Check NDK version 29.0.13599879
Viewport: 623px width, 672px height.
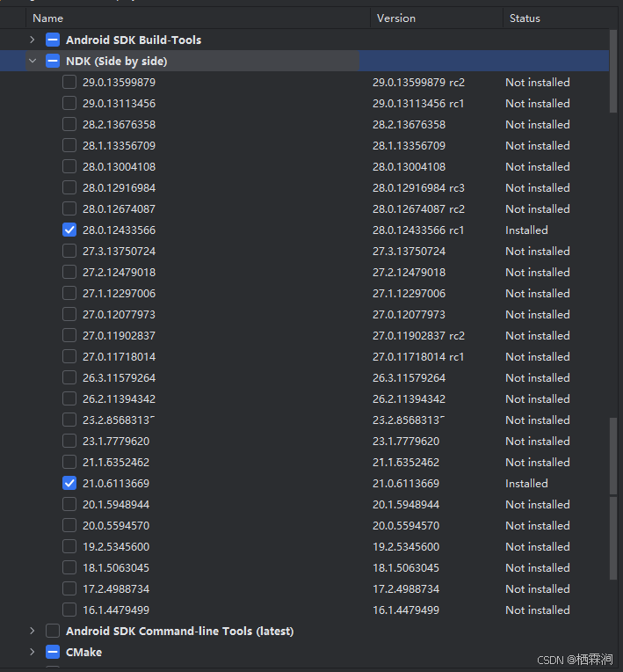tap(69, 82)
